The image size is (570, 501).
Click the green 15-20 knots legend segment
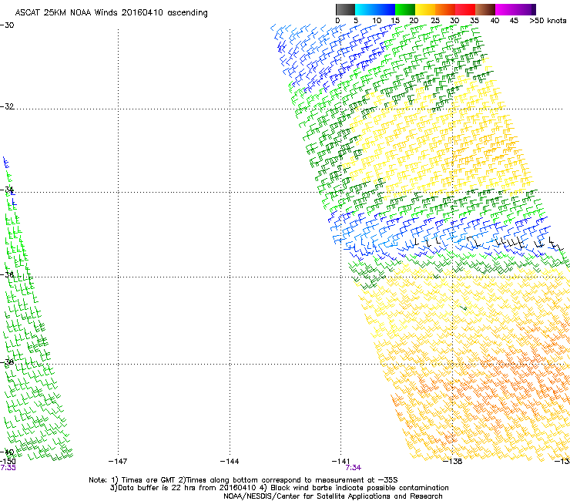tap(405, 9)
